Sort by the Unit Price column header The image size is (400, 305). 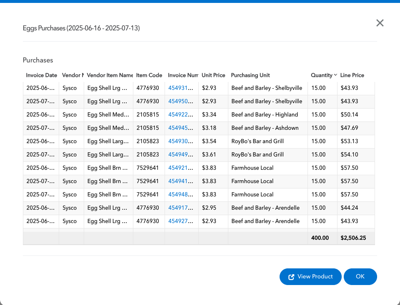click(213, 75)
